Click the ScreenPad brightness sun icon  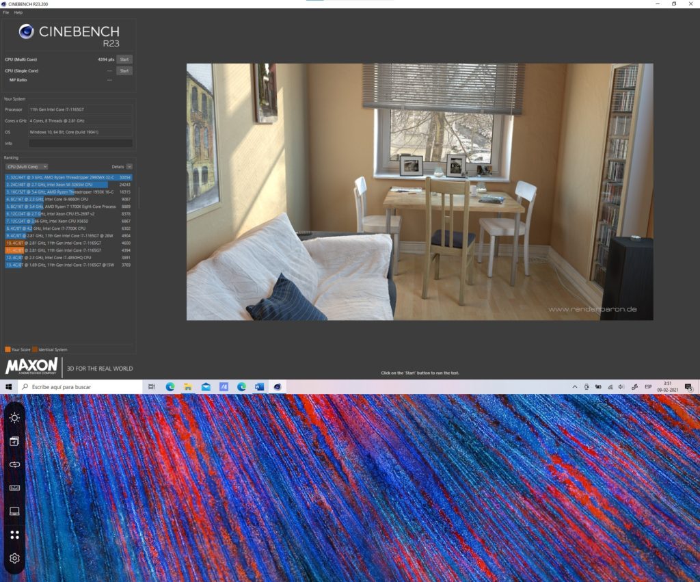click(14, 418)
